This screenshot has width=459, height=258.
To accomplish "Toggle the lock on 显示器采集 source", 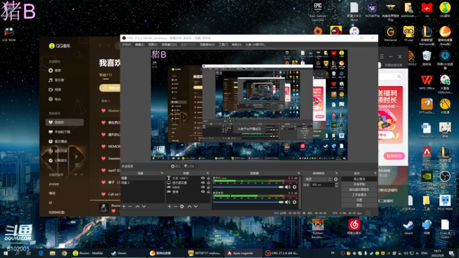I will [x=208, y=182].
